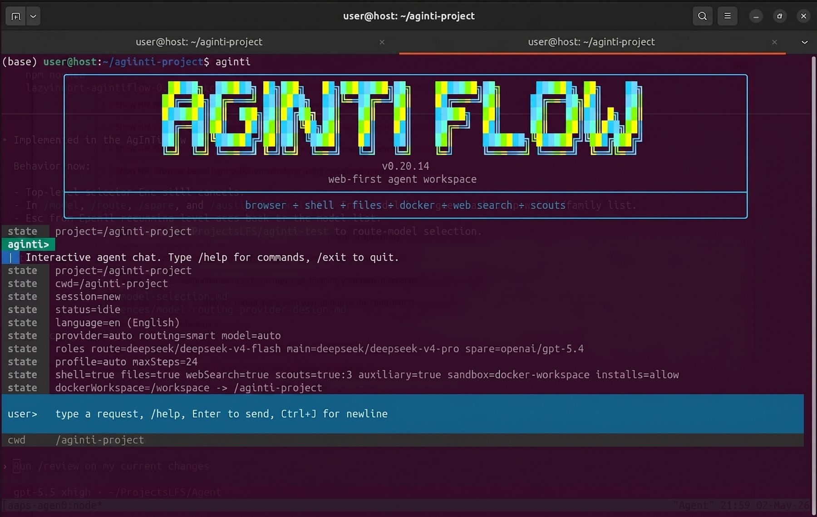Expand the new tab options dropdown arrow
817x517 pixels.
(x=33, y=16)
